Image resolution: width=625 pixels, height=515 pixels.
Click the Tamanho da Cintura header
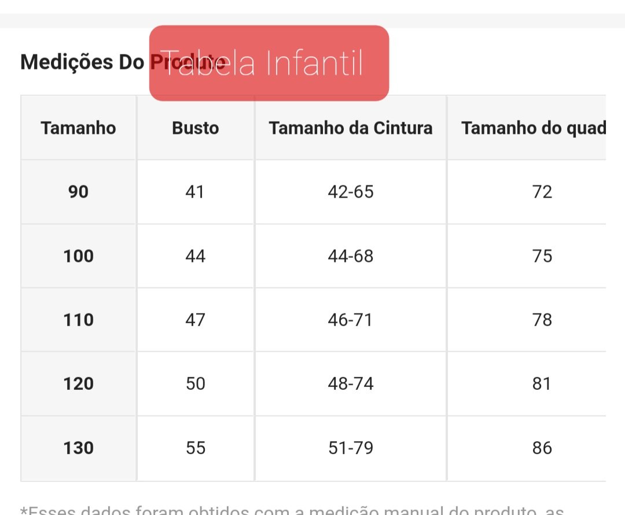click(x=350, y=128)
